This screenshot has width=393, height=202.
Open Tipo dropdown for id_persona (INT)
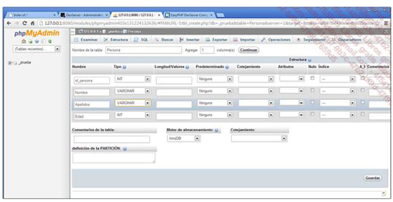[x=133, y=79]
